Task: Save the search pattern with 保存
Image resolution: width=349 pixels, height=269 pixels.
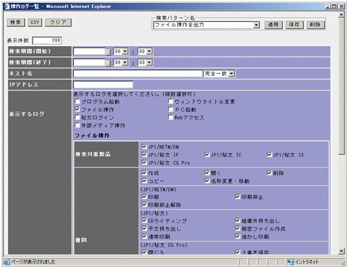Action: [x=295, y=24]
